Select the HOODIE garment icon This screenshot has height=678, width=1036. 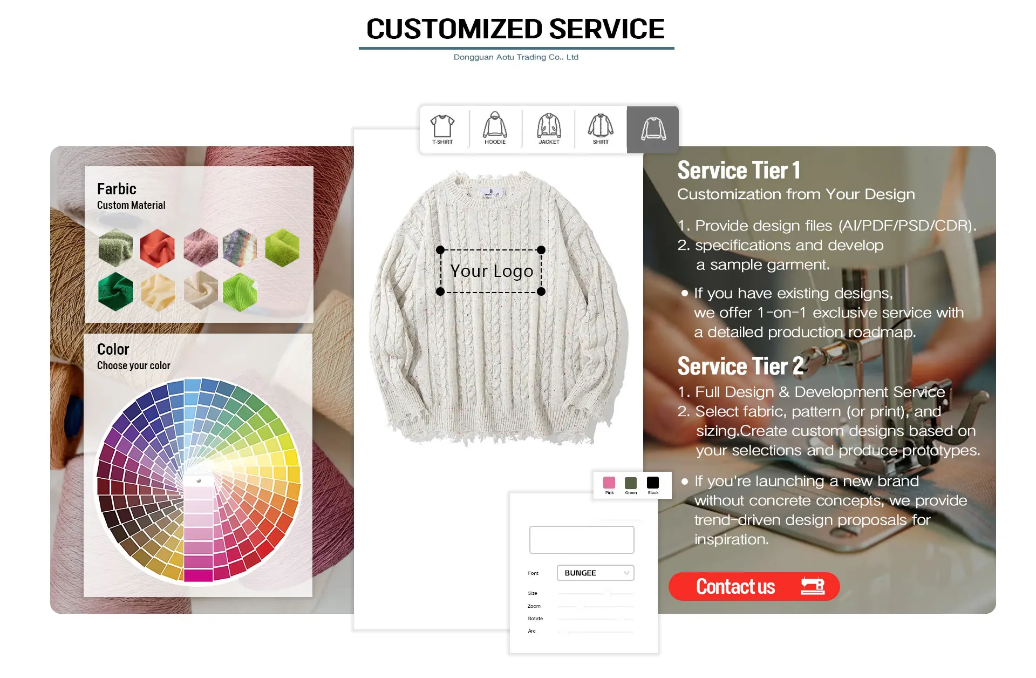tap(495, 130)
